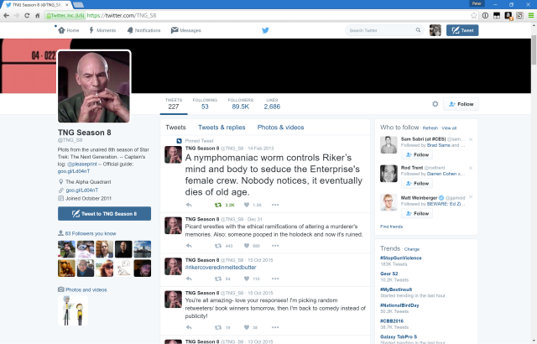View the Likes 2,686 list
This screenshot has width=537, height=344.
272,104
